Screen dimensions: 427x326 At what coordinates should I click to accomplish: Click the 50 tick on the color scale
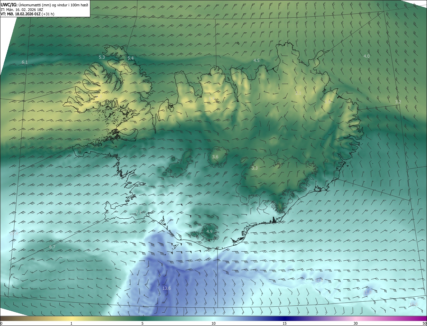(424, 323)
